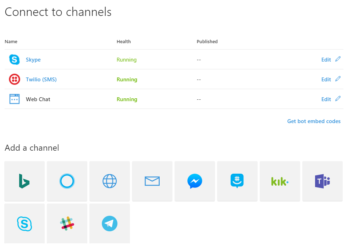Viewport: 347px width, 249px height.
Task: Click the Web Chat name text
Action: 38,99
